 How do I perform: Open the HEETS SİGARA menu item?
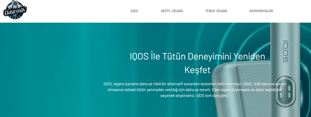[x=172, y=11]
